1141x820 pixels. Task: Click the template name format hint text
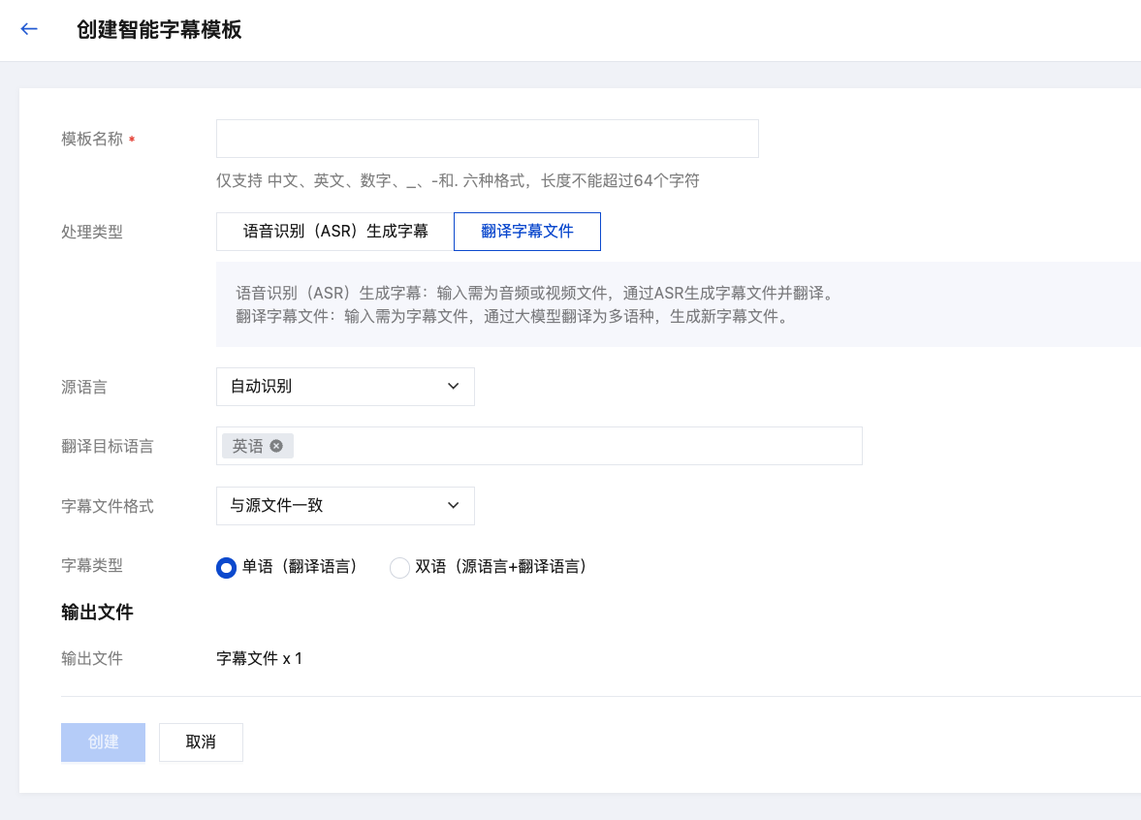pos(458,180)
